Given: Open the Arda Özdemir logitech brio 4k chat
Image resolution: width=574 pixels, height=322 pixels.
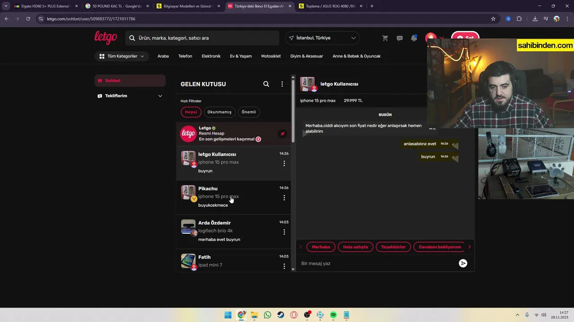Looking at the screenshot, I should [234, 232].
